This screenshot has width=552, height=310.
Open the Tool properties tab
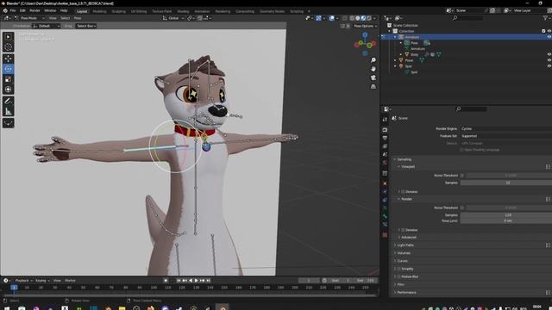click(x=385, y=120)
